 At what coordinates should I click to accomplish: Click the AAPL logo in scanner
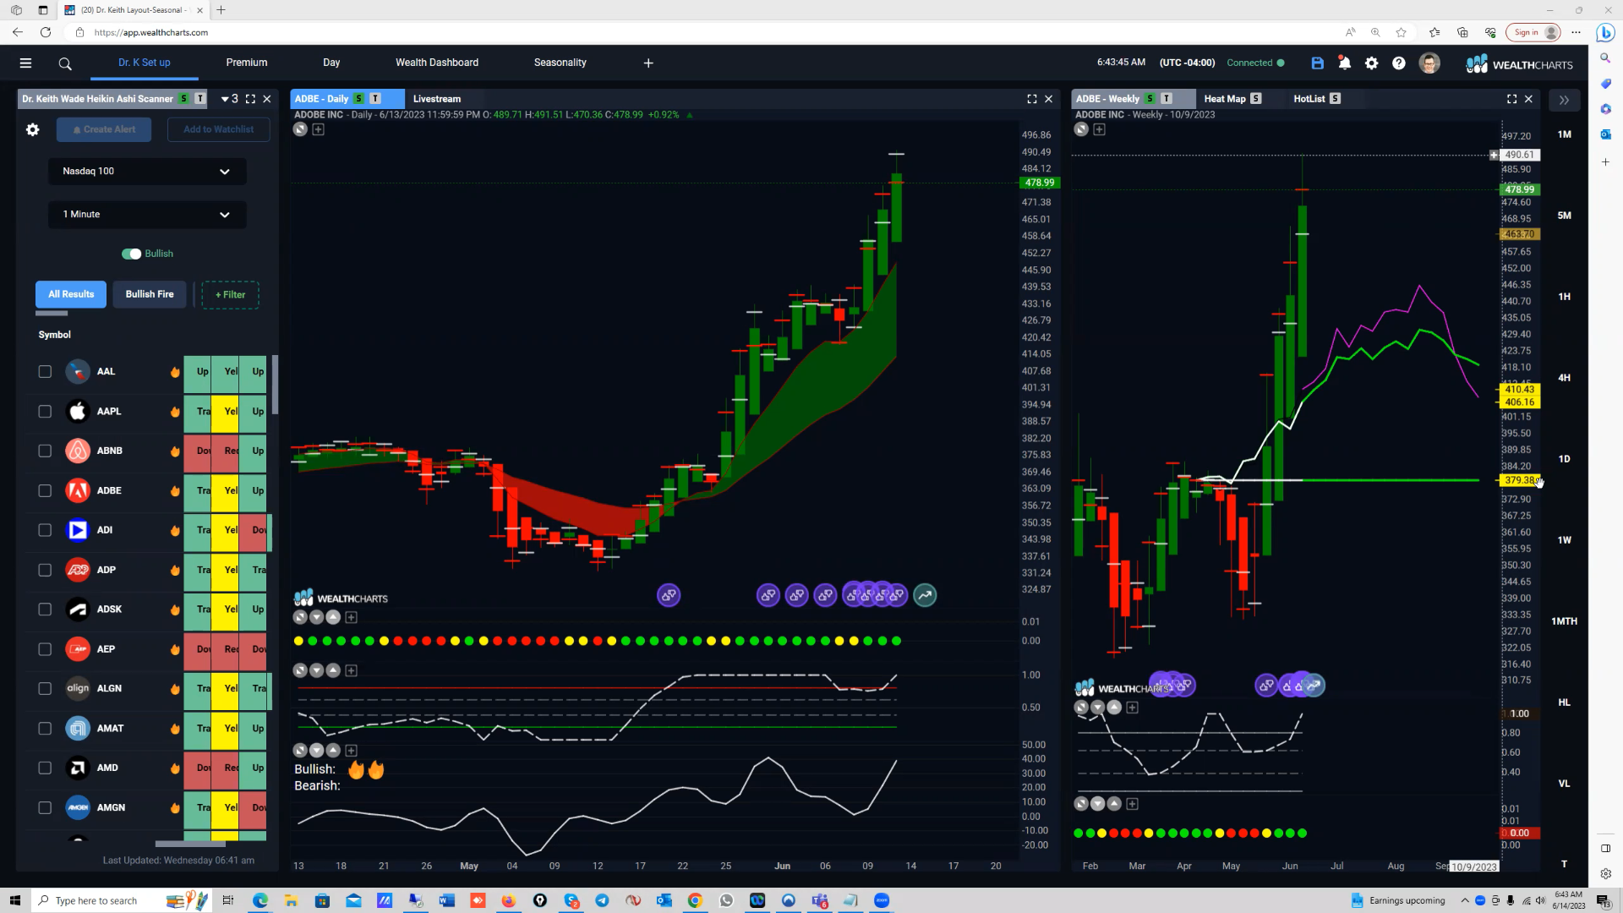click(x=78, y=411)
